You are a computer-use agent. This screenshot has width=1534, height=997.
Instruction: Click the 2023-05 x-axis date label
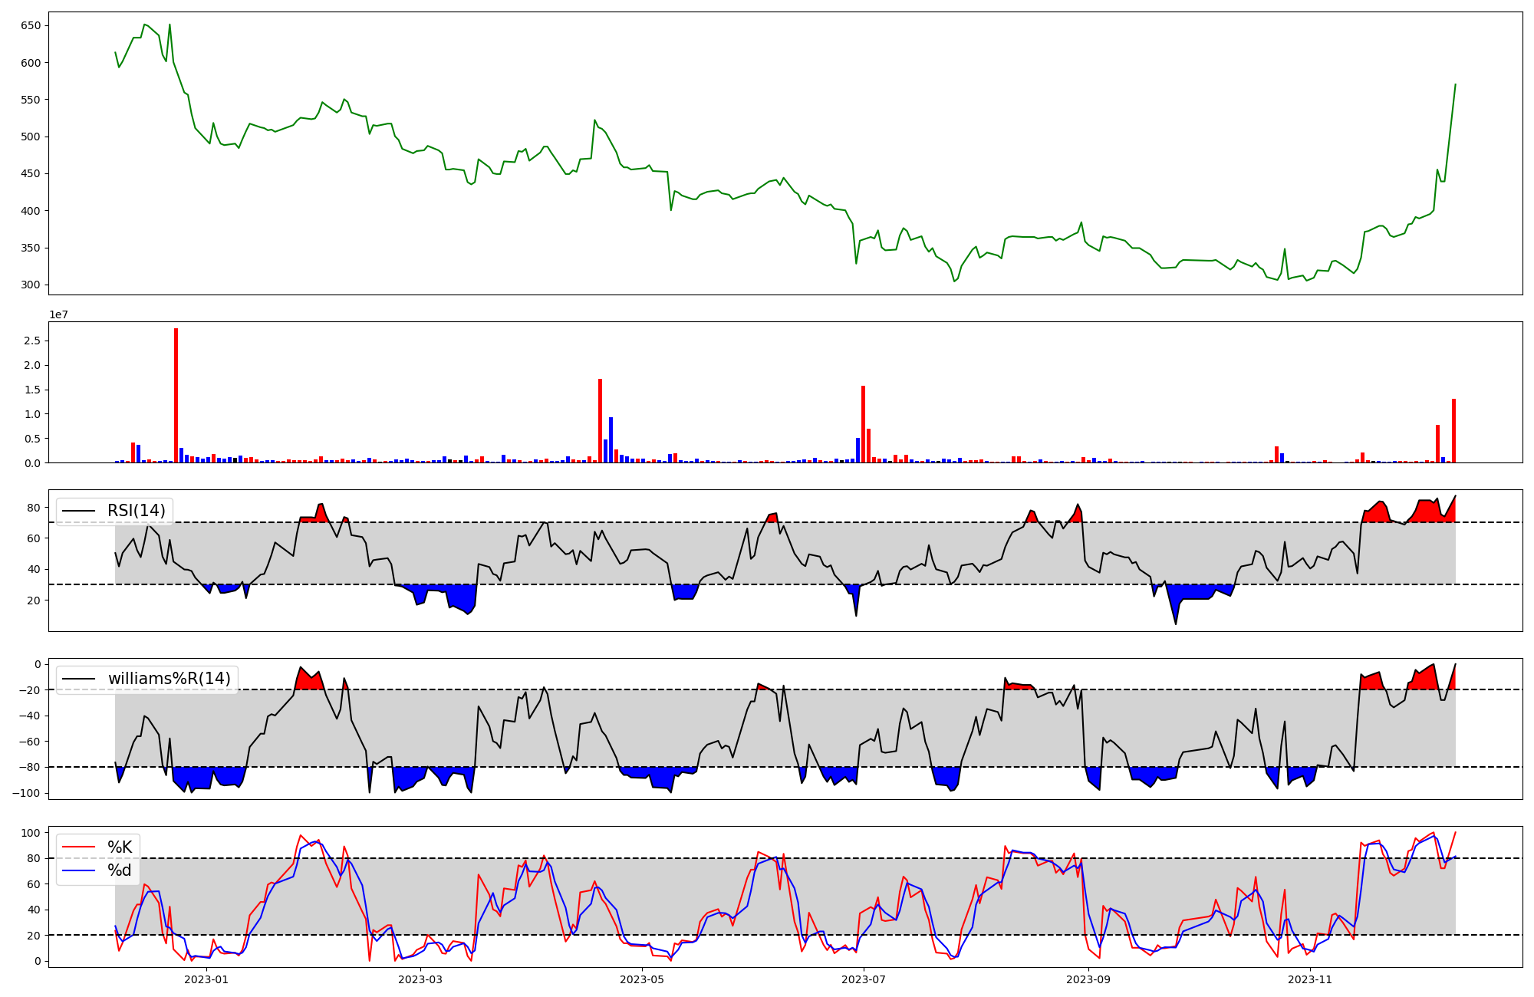coord(642,979)
